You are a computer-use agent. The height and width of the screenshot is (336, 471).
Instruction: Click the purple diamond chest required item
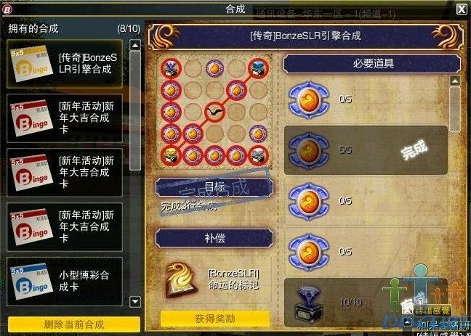308,304
